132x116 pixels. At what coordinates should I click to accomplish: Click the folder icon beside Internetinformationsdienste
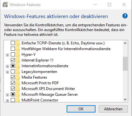click(17, 66)
